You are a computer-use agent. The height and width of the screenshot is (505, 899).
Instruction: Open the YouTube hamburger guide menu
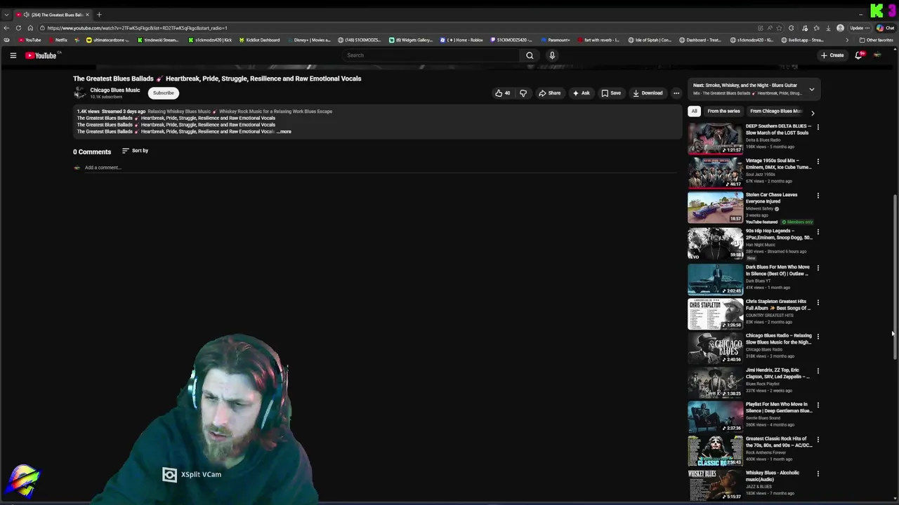coord(13,55)
